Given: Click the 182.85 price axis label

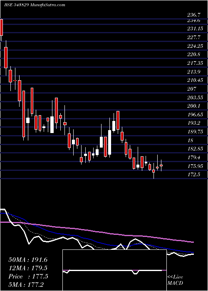Looking at the screenshot, I should coord(195,149).
